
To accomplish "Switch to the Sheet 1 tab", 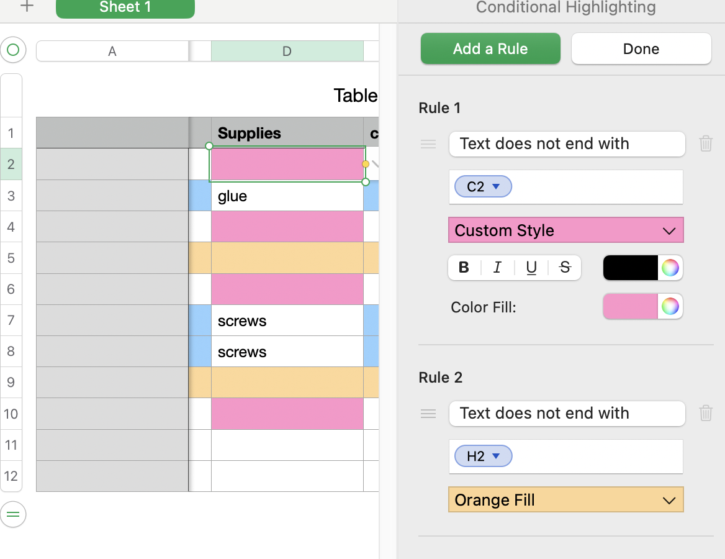I will click(x=125, y=7).
